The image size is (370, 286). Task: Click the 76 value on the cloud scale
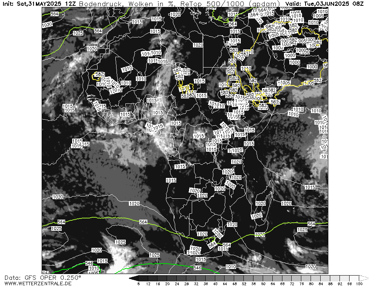(x=302, y=284)
